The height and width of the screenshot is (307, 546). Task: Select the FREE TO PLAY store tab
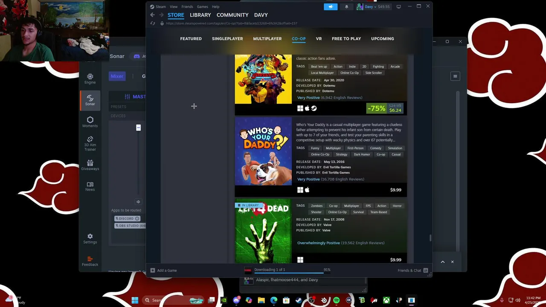[346, 38]
